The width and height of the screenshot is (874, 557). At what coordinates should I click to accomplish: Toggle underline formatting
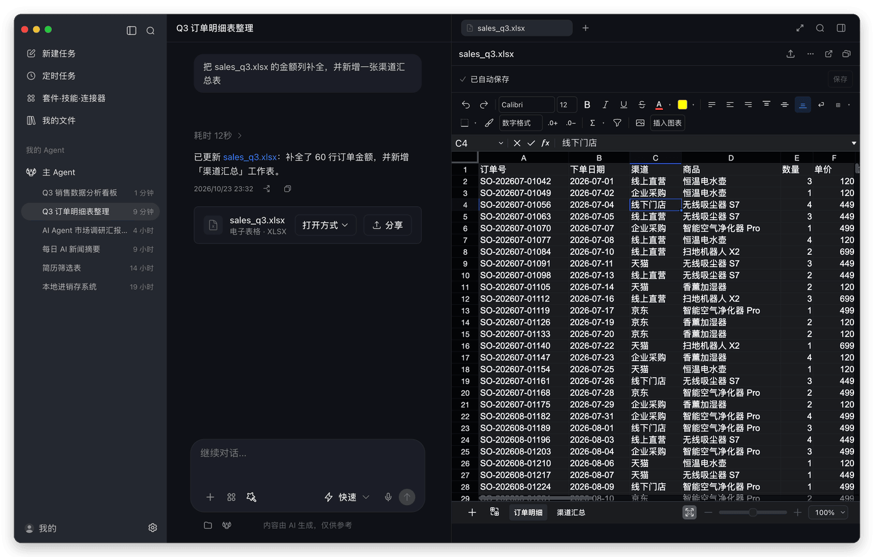[x=623, y=105]
